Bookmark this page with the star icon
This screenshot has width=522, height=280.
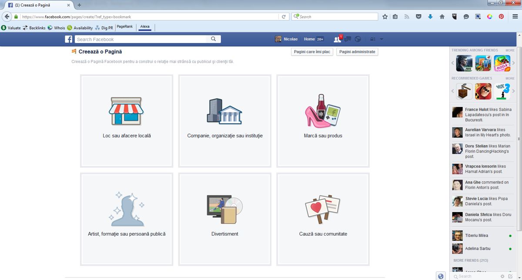pyautogui.click(x=385, y=17)
